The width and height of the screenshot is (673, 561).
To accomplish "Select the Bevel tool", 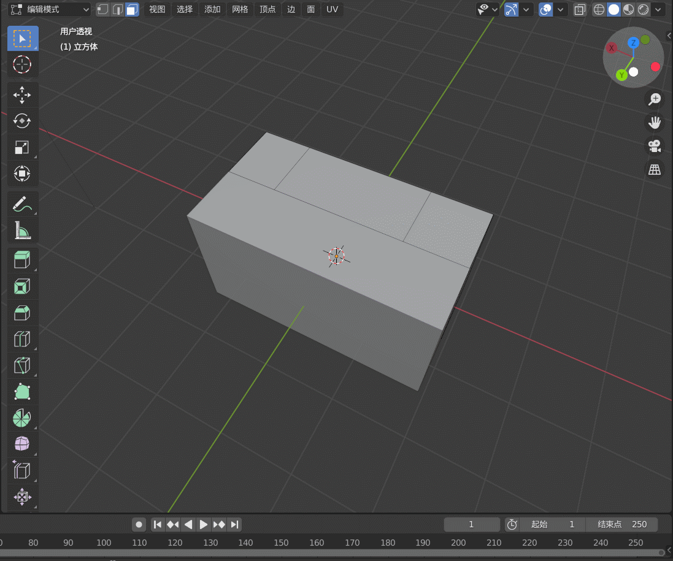I will (x=23, y=313).
